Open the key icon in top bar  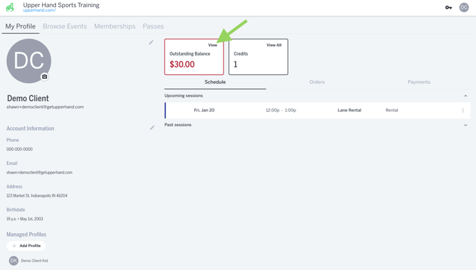(448, 8)
